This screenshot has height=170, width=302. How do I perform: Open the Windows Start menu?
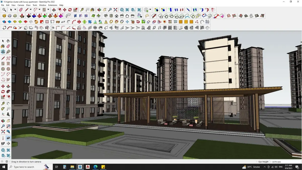[x=4, y=167]
